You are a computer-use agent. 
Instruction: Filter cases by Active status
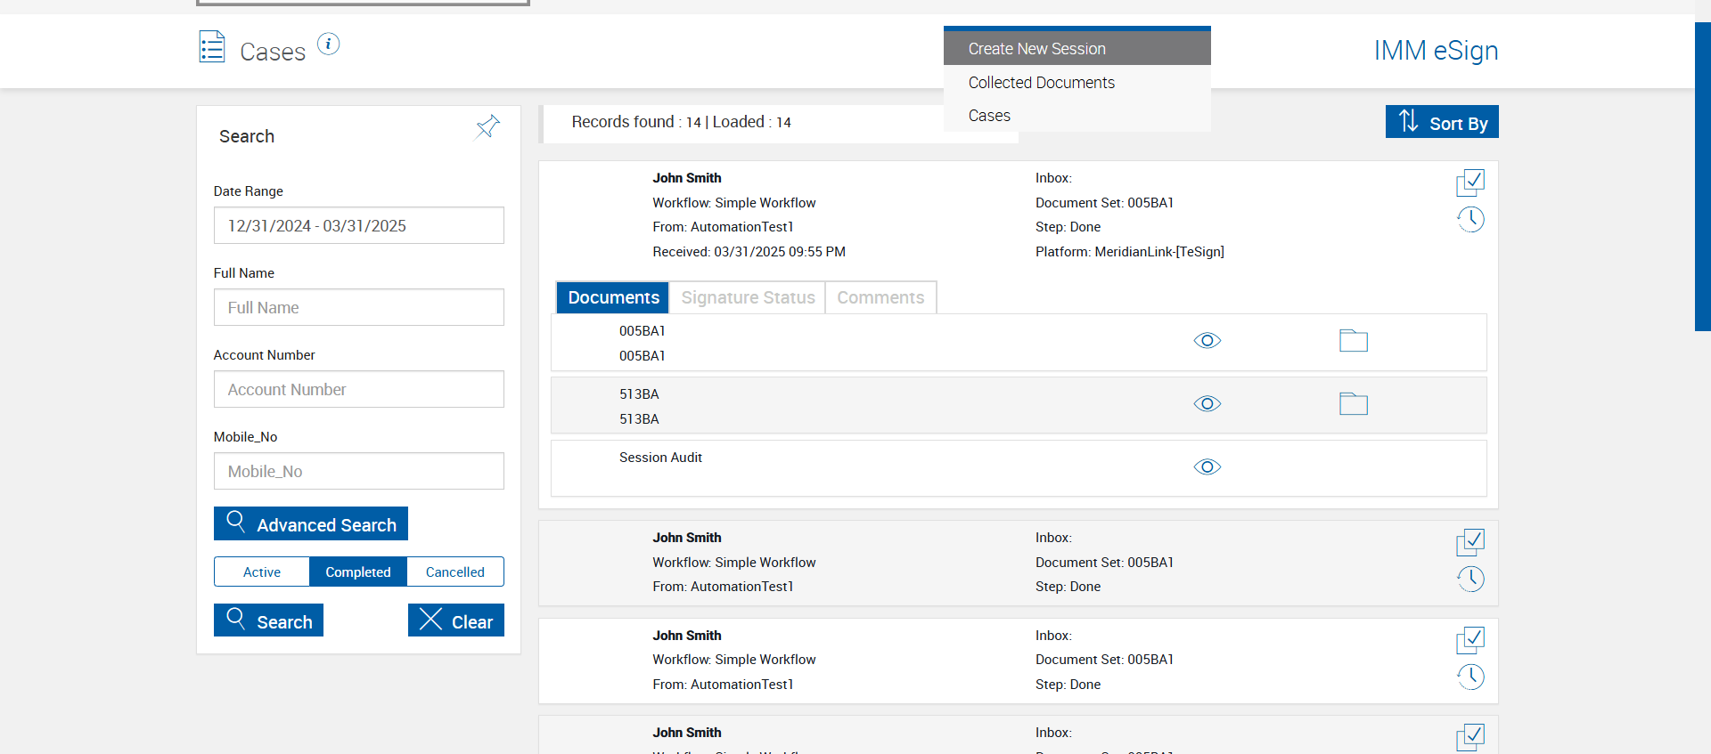pyautogui.click(x=262, y=572)
